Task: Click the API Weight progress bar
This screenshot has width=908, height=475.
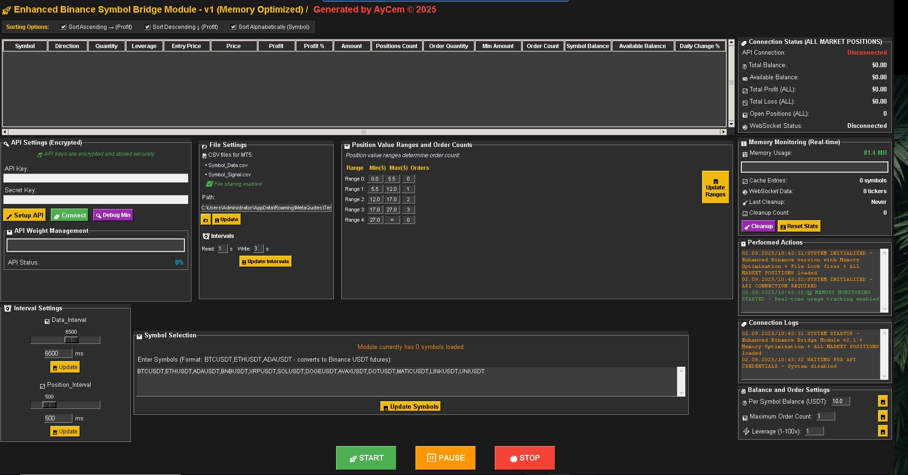Action: click(x=96, y=245)
